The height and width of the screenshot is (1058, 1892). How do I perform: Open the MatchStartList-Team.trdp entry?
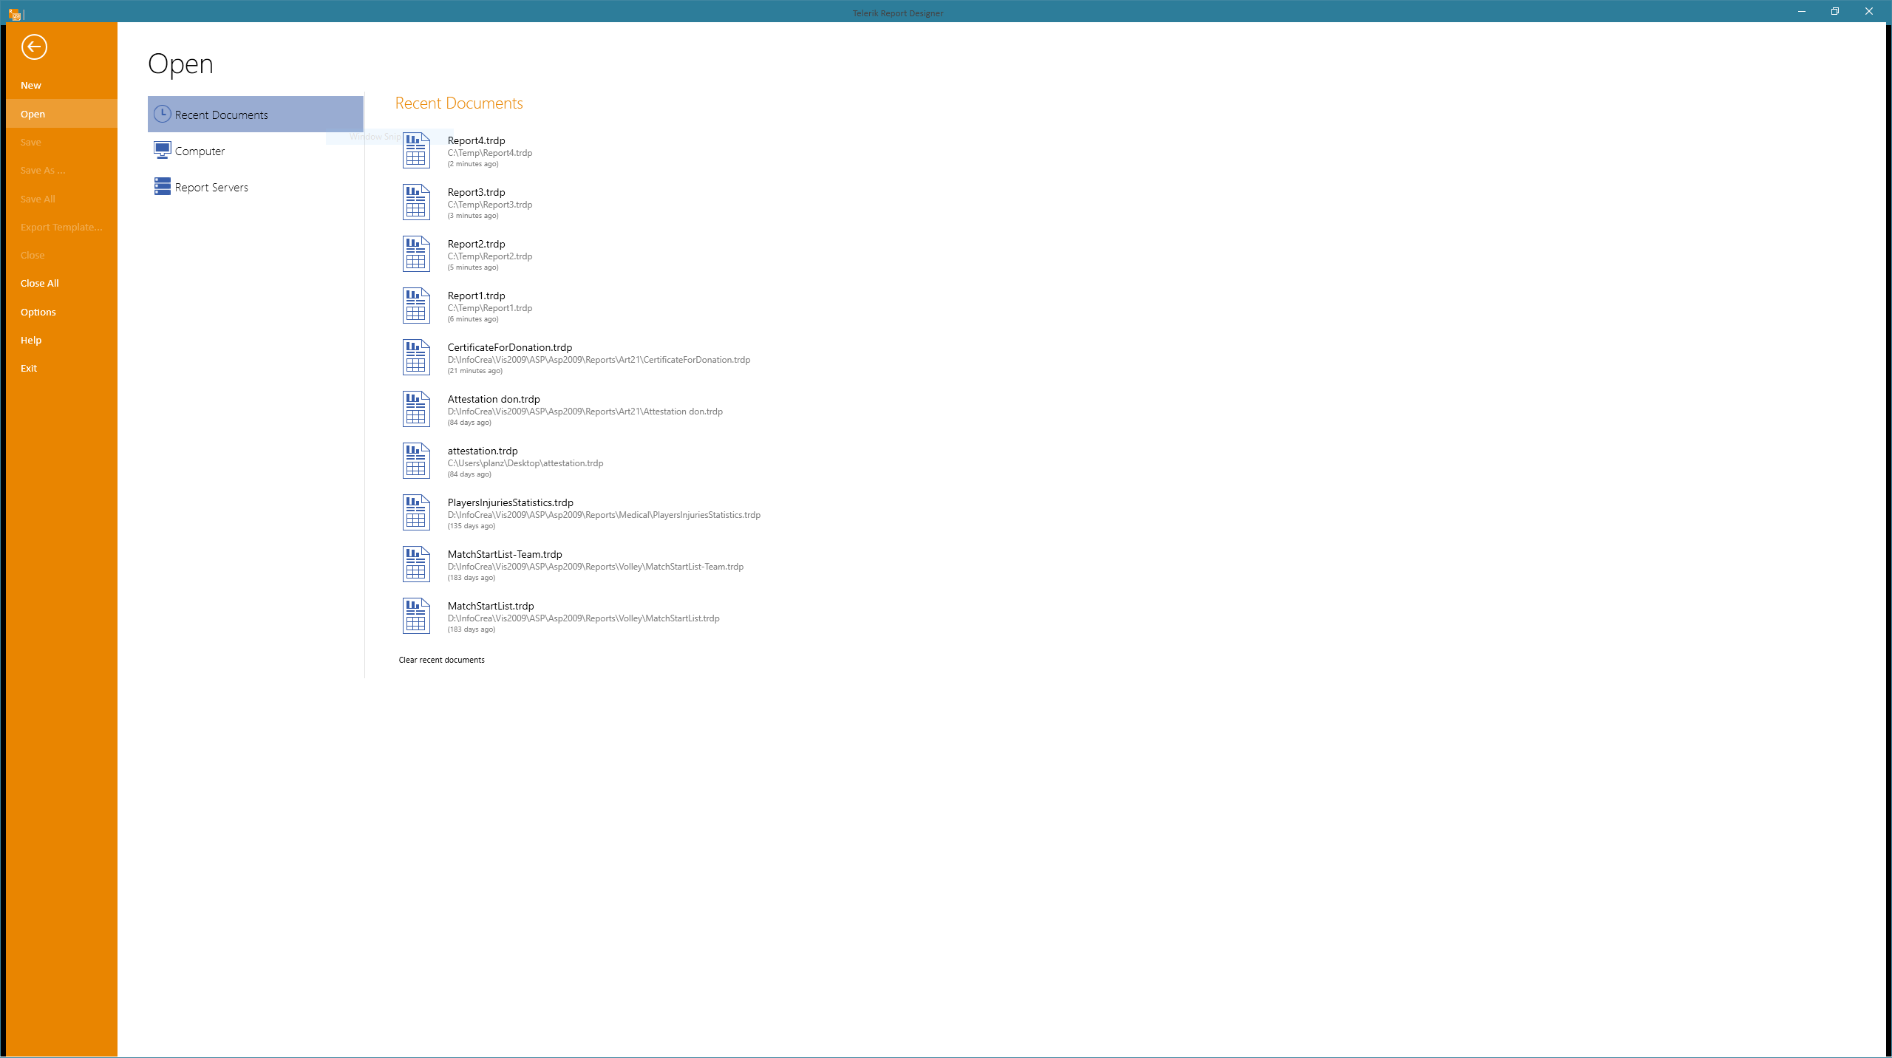pos(505,555)
